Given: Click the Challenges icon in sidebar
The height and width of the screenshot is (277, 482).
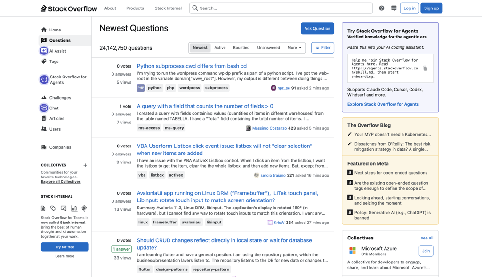Looking at the screenshot, I should (44, 98).
